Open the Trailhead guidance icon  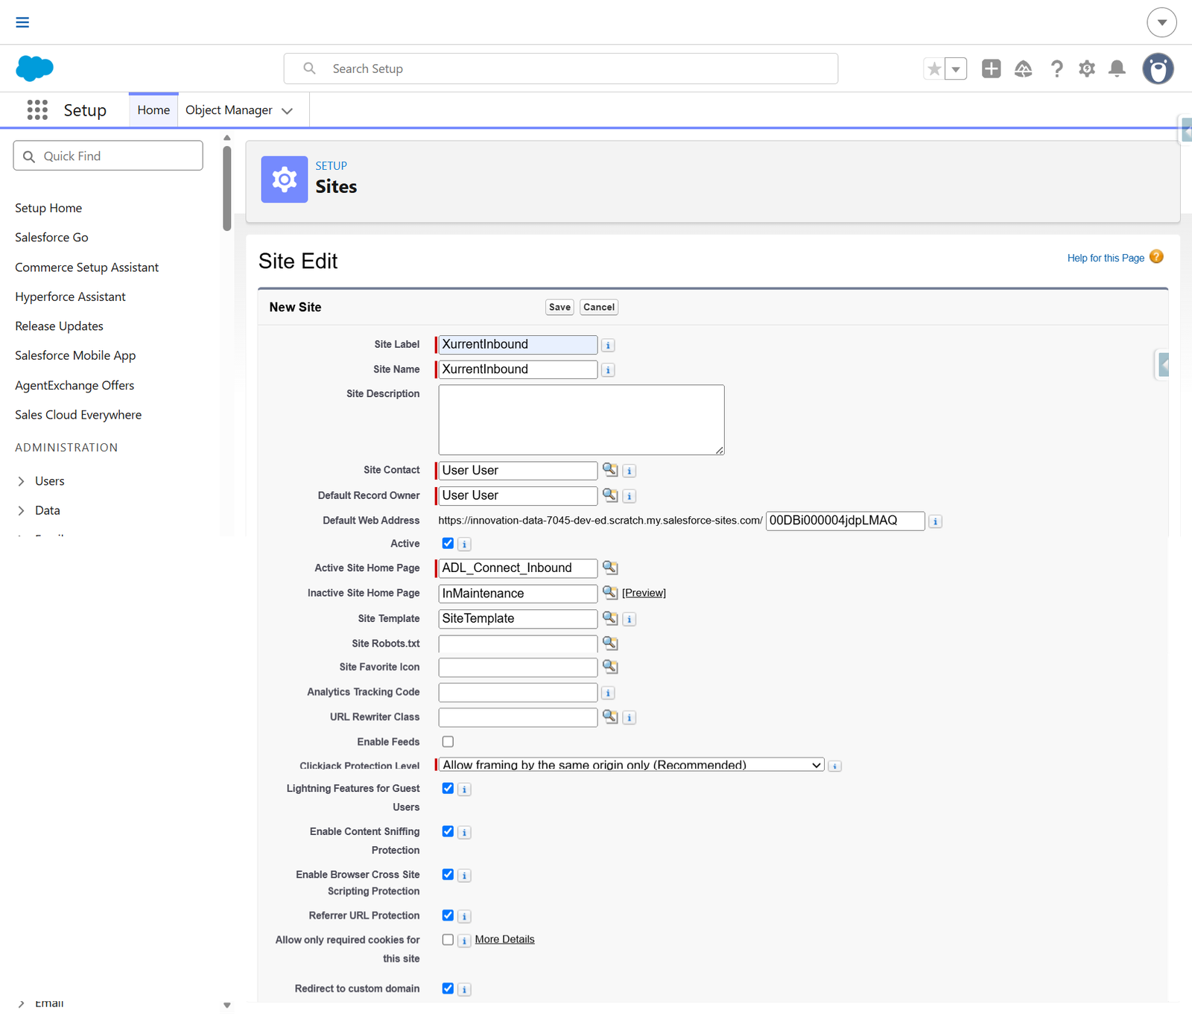coord(1024,69)
